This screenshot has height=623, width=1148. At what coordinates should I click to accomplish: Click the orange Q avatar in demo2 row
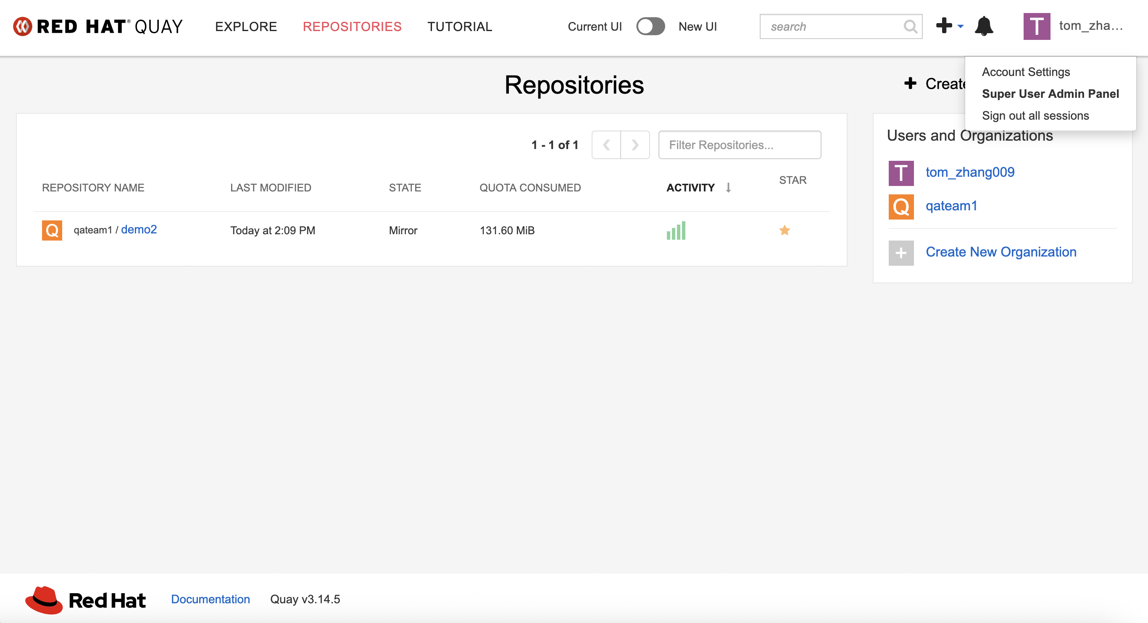[x=52, y=230]
